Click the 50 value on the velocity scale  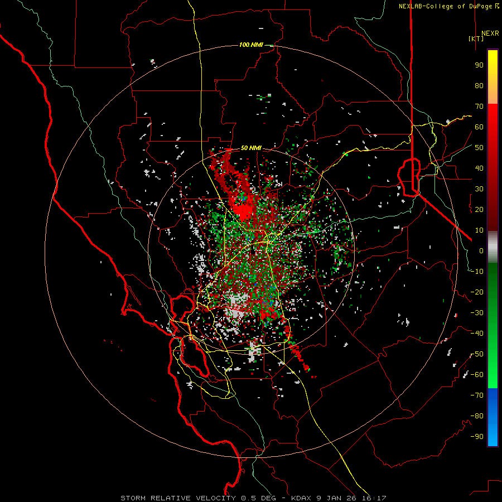(x=479, y=148)
